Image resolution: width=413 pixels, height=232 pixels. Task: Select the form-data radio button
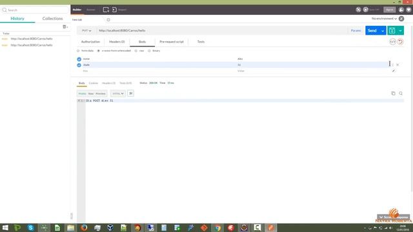[78, 51]
